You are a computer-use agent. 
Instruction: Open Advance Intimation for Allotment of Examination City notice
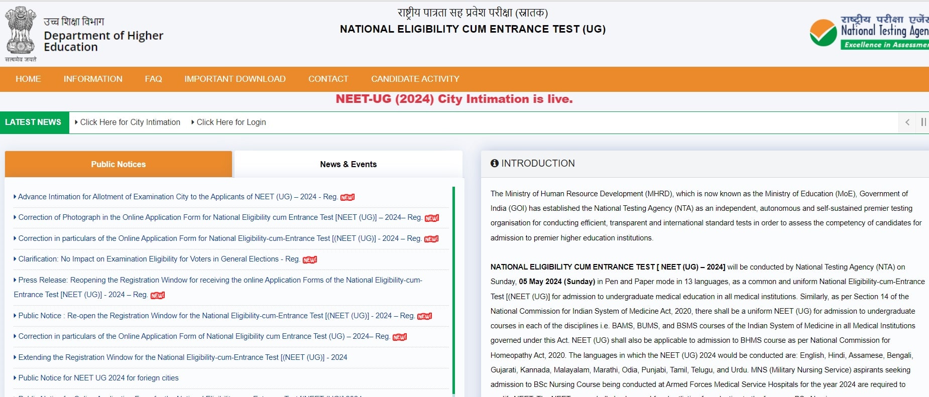(x=178, y=197)
